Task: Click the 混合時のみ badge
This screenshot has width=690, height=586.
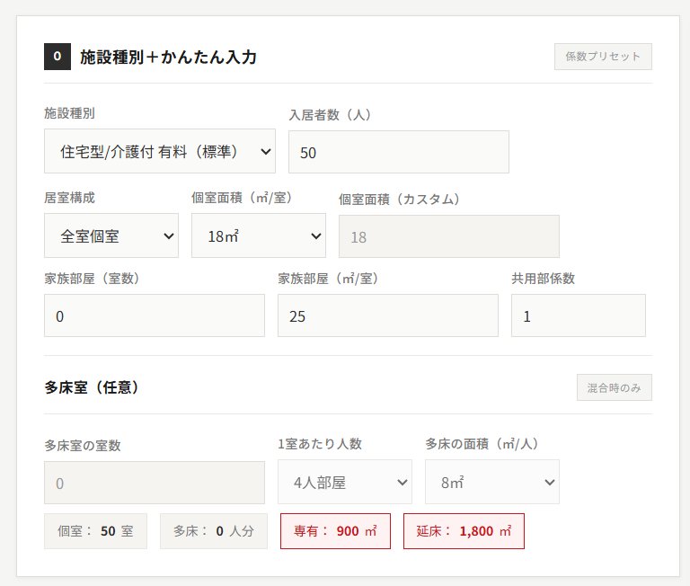Action: [615, 387]
